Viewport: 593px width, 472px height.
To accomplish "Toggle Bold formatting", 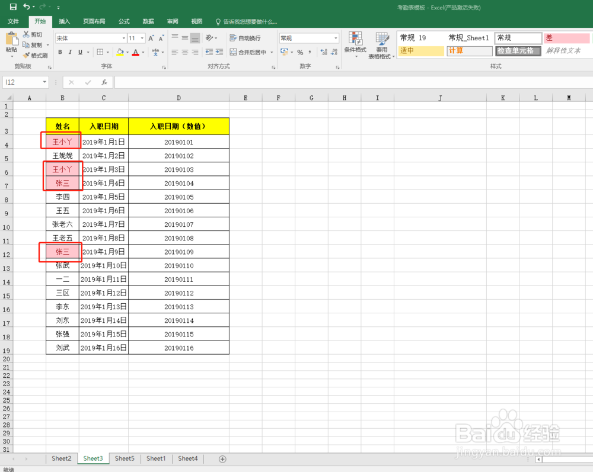I will click(60, 52).
